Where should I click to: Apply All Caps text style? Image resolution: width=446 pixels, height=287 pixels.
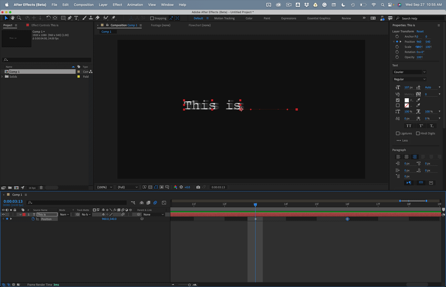click(409, 126)
